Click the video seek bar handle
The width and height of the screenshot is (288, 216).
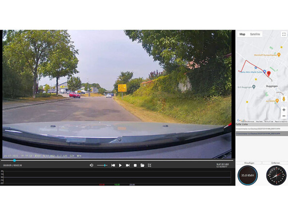pos(15,160)
